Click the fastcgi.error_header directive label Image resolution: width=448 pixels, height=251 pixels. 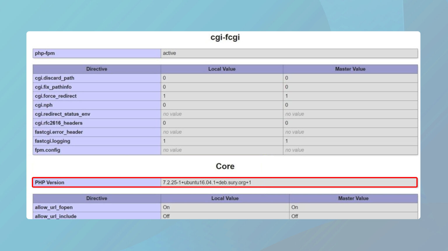coord(59,132)
